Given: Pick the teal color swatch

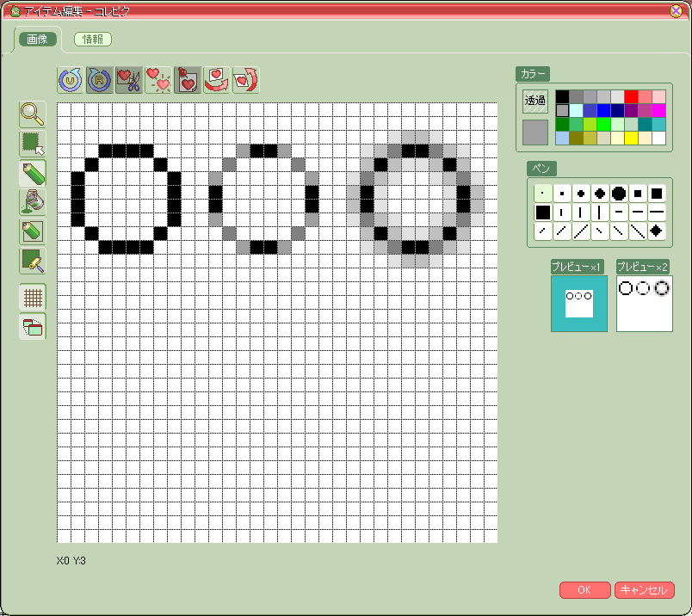Looking at the screenshot, I should [645, 124].
